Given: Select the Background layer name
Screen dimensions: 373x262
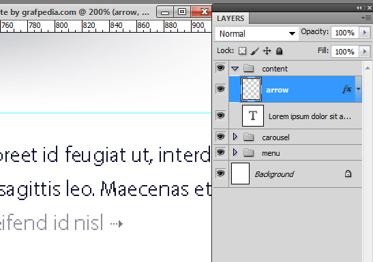Looking at the screenshot, I should (274, 174).
